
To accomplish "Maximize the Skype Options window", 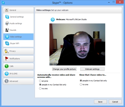I will [x=114, y=2].
